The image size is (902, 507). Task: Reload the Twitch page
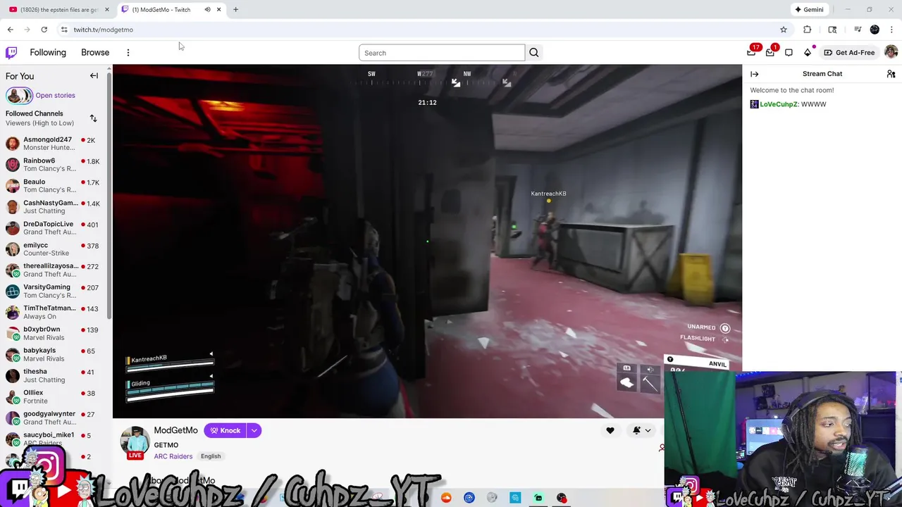(44, 30)
